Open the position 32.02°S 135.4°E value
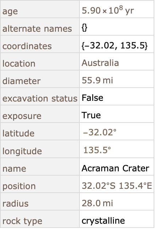155x239 pixels. pyautogui.click(x=117, y=186)
